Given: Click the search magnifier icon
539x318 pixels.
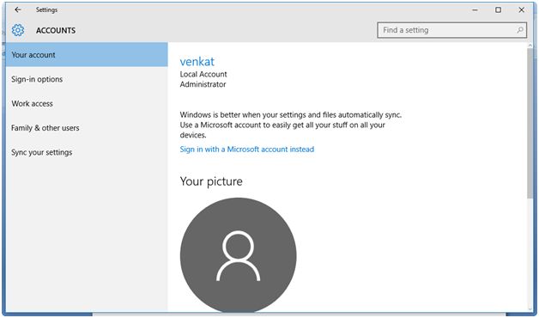Looking at the screenshot, I should pos(520,30).
